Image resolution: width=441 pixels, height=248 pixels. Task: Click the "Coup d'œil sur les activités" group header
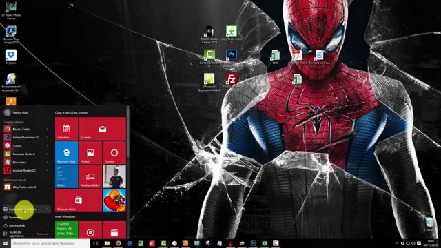(72, 113)
